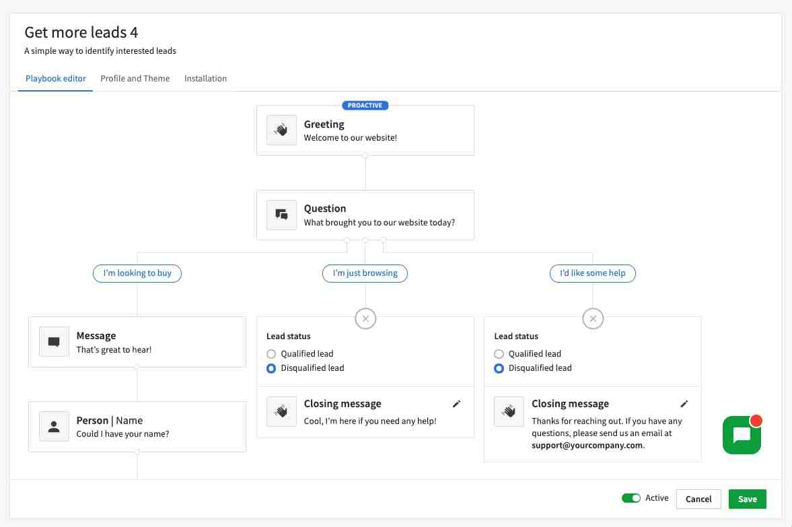Switch to the Profile and Theme tab

[135, 79]
